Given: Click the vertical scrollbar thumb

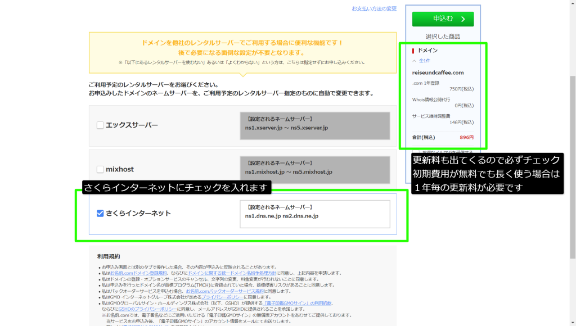Looking at the screenshot, I should pyautogui.click(x=573, y=167).
